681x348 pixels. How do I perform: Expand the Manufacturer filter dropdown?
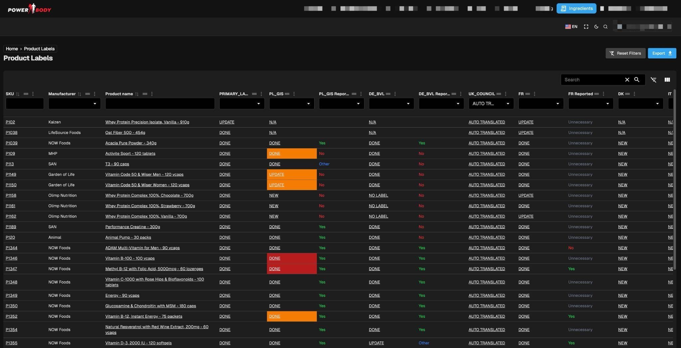(94, 104)
